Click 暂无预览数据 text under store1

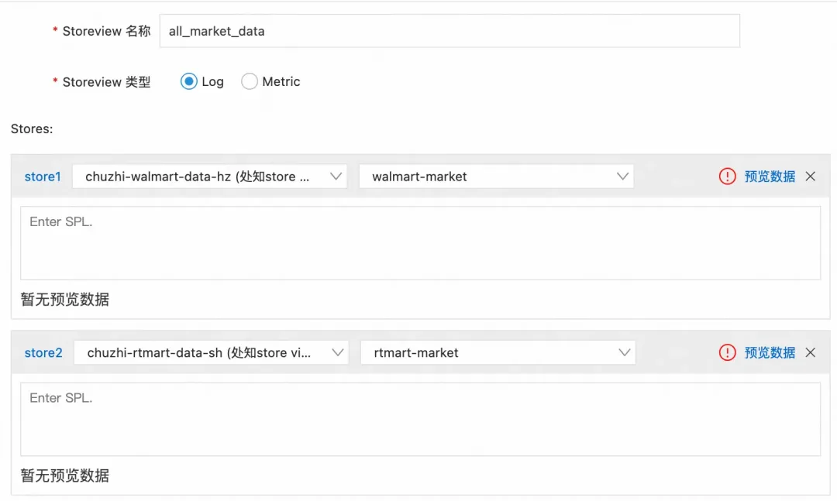point(64,300)
